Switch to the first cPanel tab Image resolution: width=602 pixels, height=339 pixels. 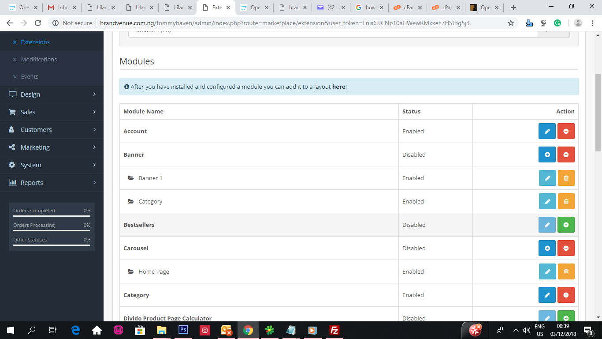tap(408, 8)
